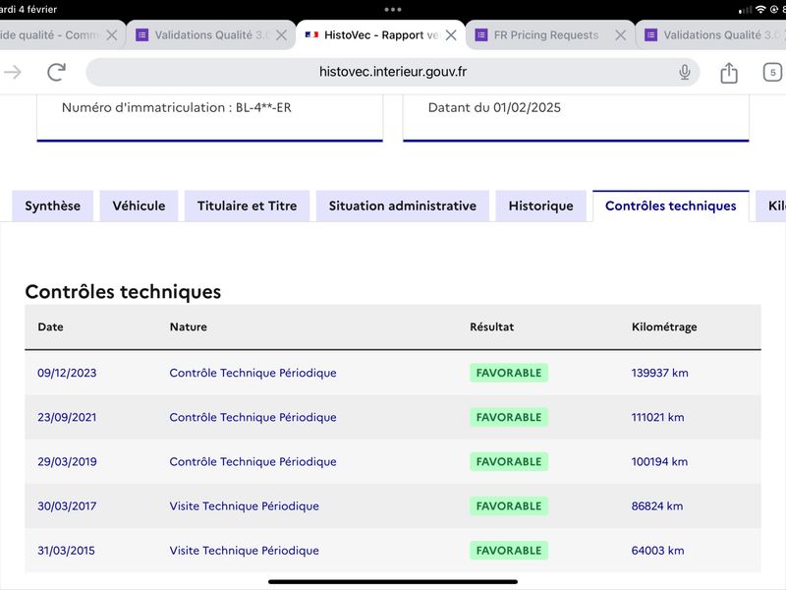Switch to first Validations Qualité browser tab
This screenshot has height=590, width=786.
[x=210, y=35]
